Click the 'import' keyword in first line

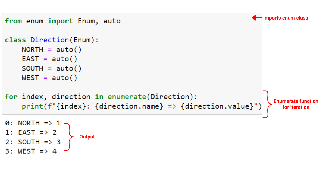60,21
